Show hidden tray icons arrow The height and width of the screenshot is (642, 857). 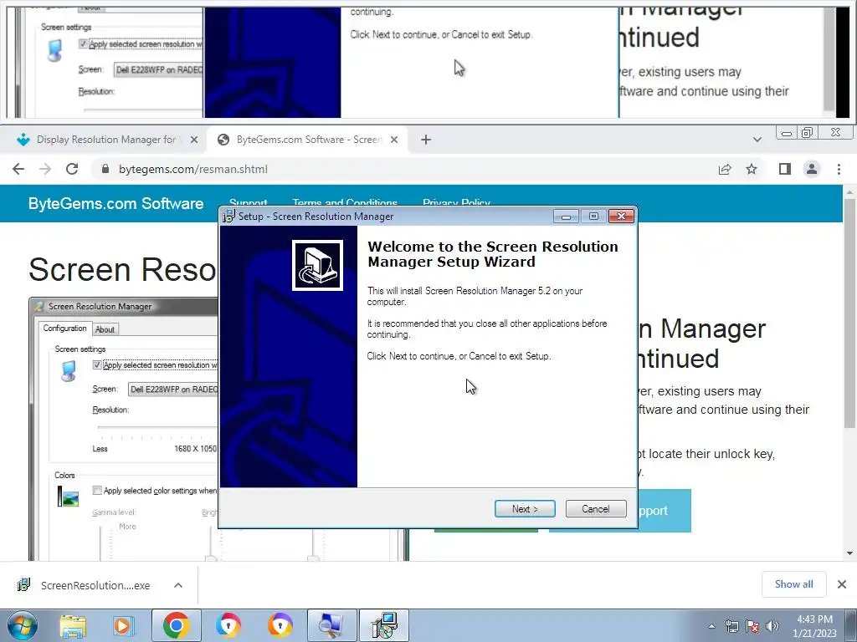point(711,626)
